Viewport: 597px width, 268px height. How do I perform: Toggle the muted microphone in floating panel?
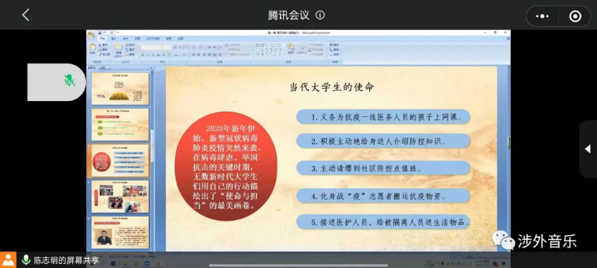pyautogui.click(x=69, y=80)
